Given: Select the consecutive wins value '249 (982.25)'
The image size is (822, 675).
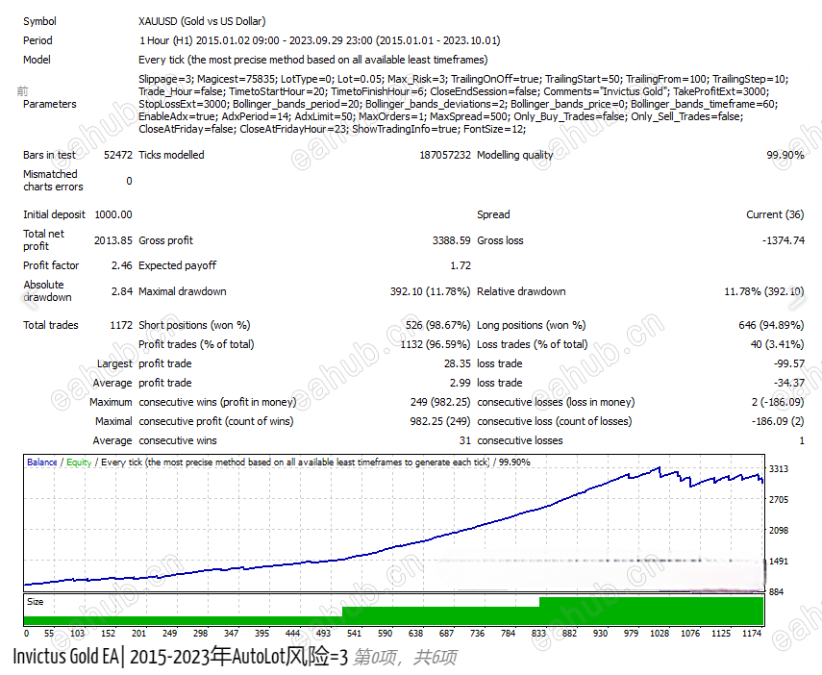Looking at the screenshot, I should 439,402.
